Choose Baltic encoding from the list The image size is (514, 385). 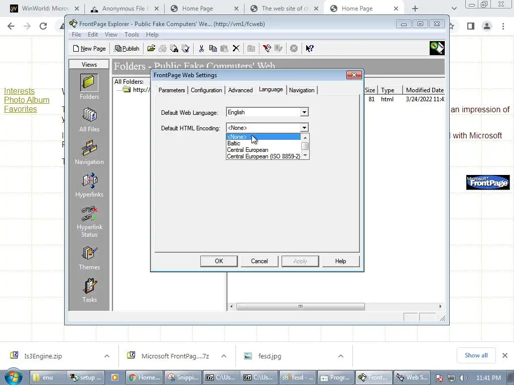click(263, 143)
